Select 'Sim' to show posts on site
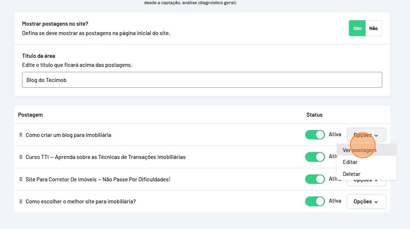This screenshot has height=229, width=410. [x=357, y=28]
